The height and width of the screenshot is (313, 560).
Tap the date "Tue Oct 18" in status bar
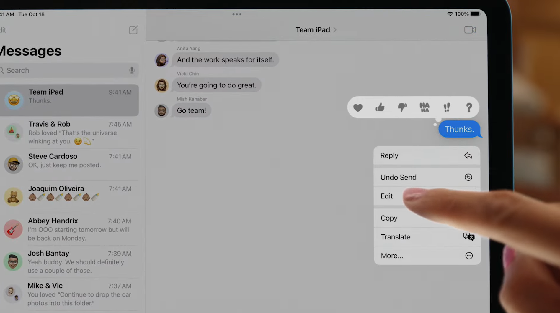(x=32, y=14)
